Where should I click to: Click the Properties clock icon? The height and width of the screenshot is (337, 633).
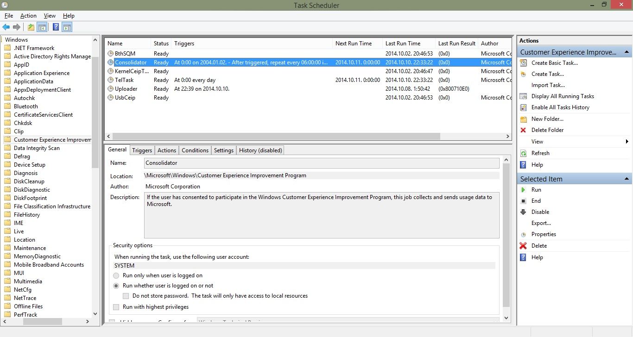click(524, 235)
